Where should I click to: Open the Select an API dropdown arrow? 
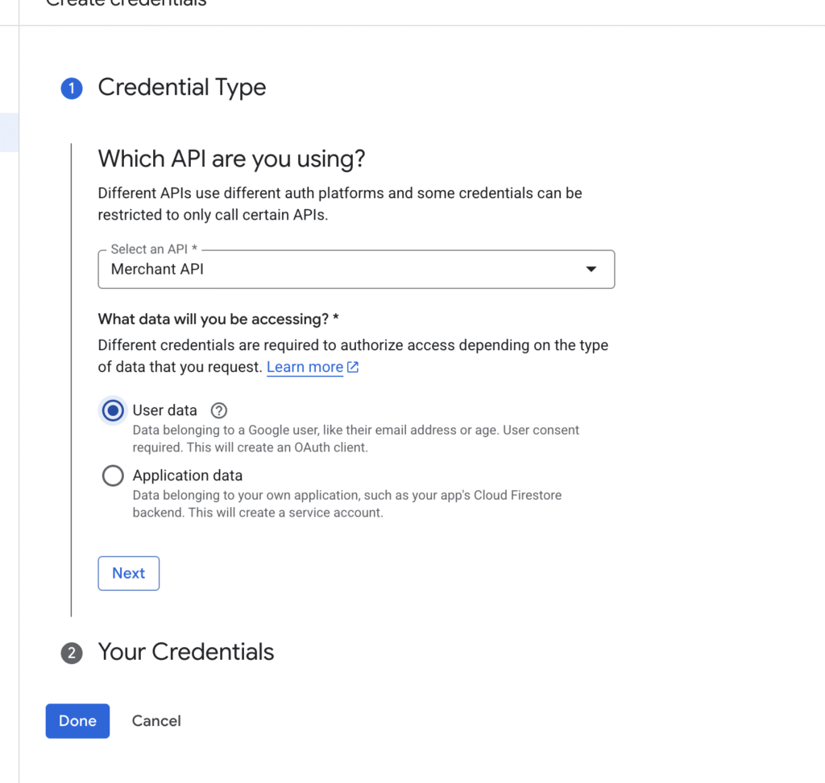[x=591, y=270]
